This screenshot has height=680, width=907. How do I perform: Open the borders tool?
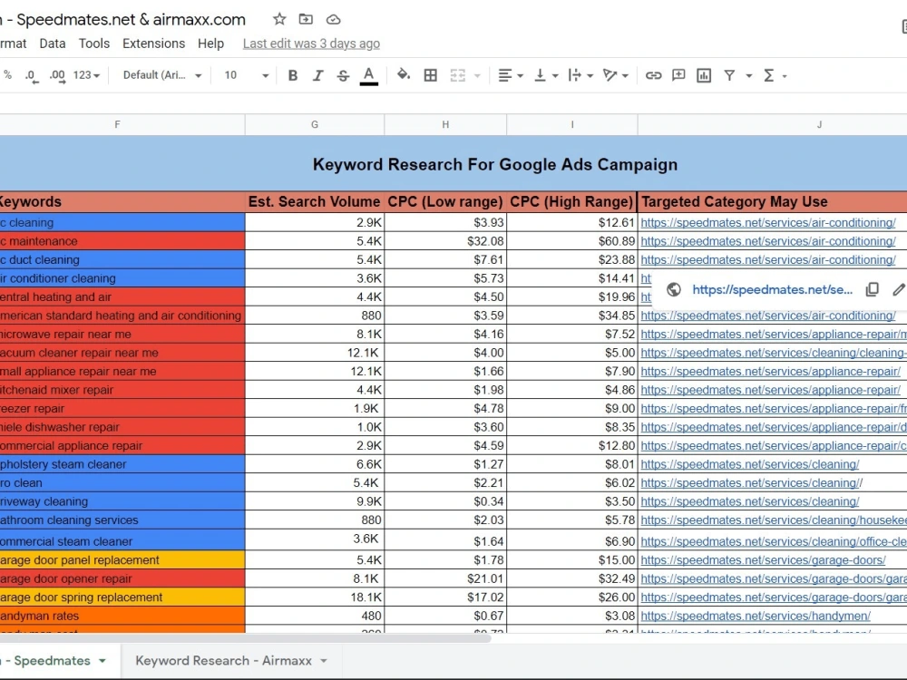[430, 75]
